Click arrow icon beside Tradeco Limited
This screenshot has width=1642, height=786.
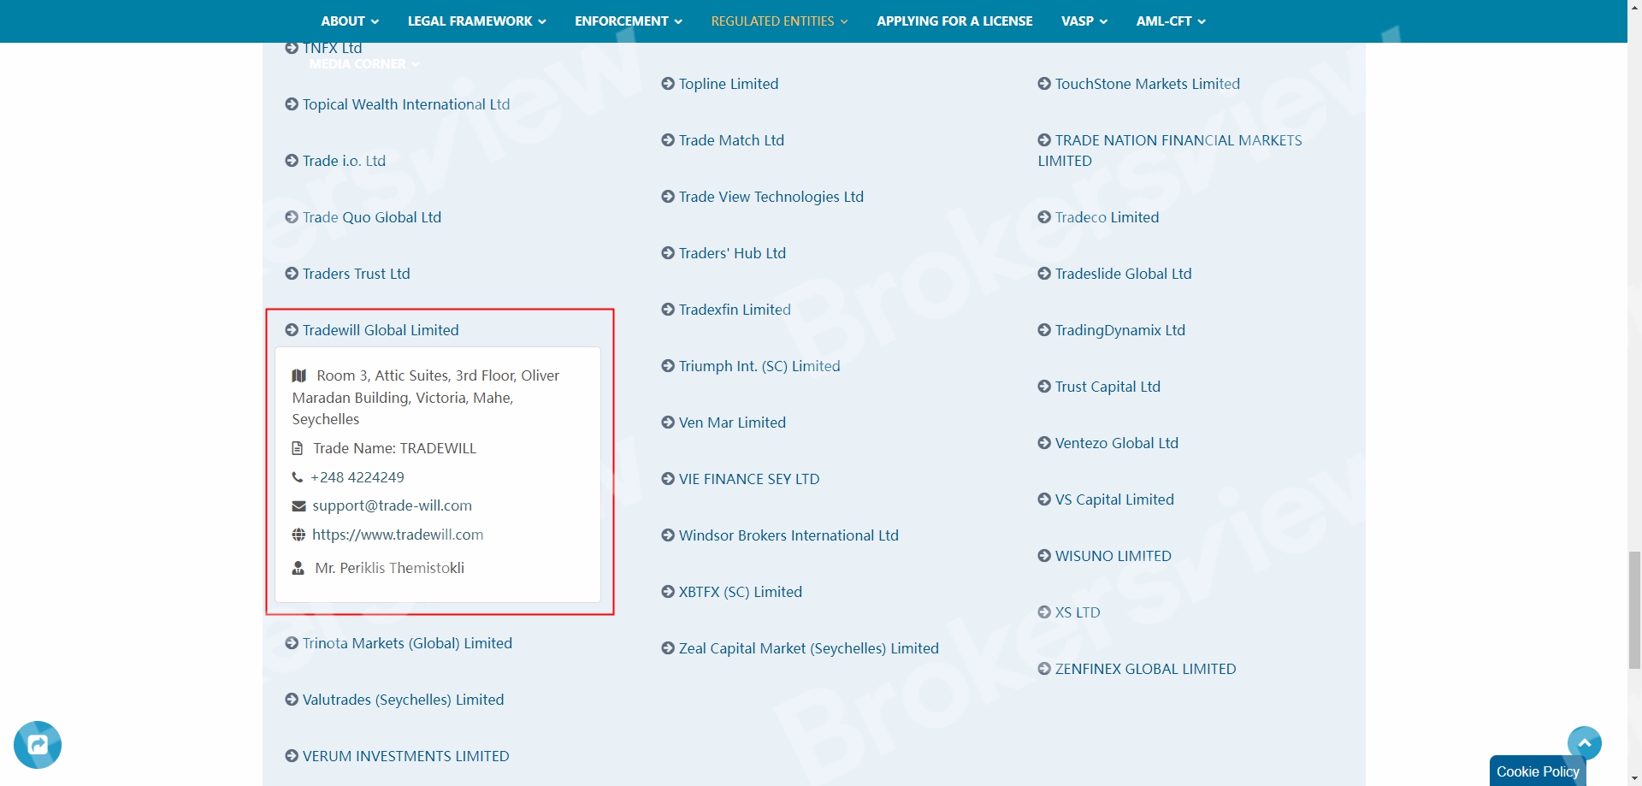pyautogui.click(x=1044, y=217)
